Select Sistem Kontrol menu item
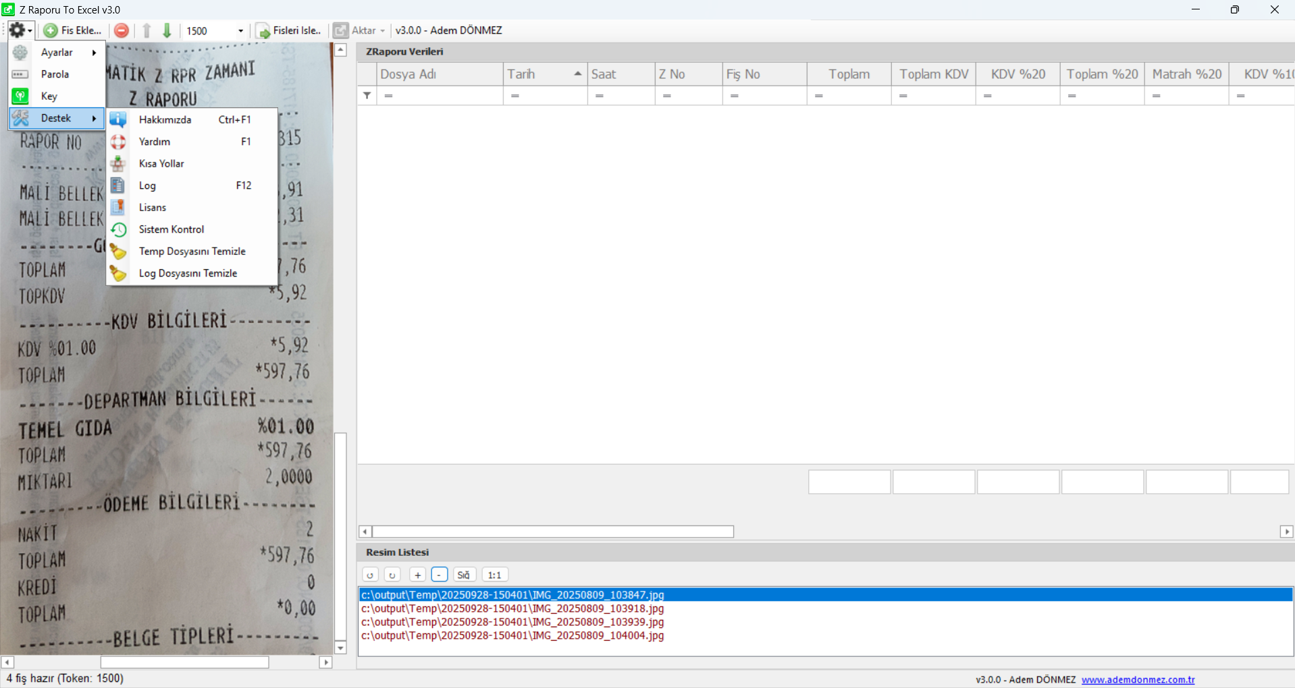The width and height of the screenshot is (1295, 688). [x=171, y=229]
